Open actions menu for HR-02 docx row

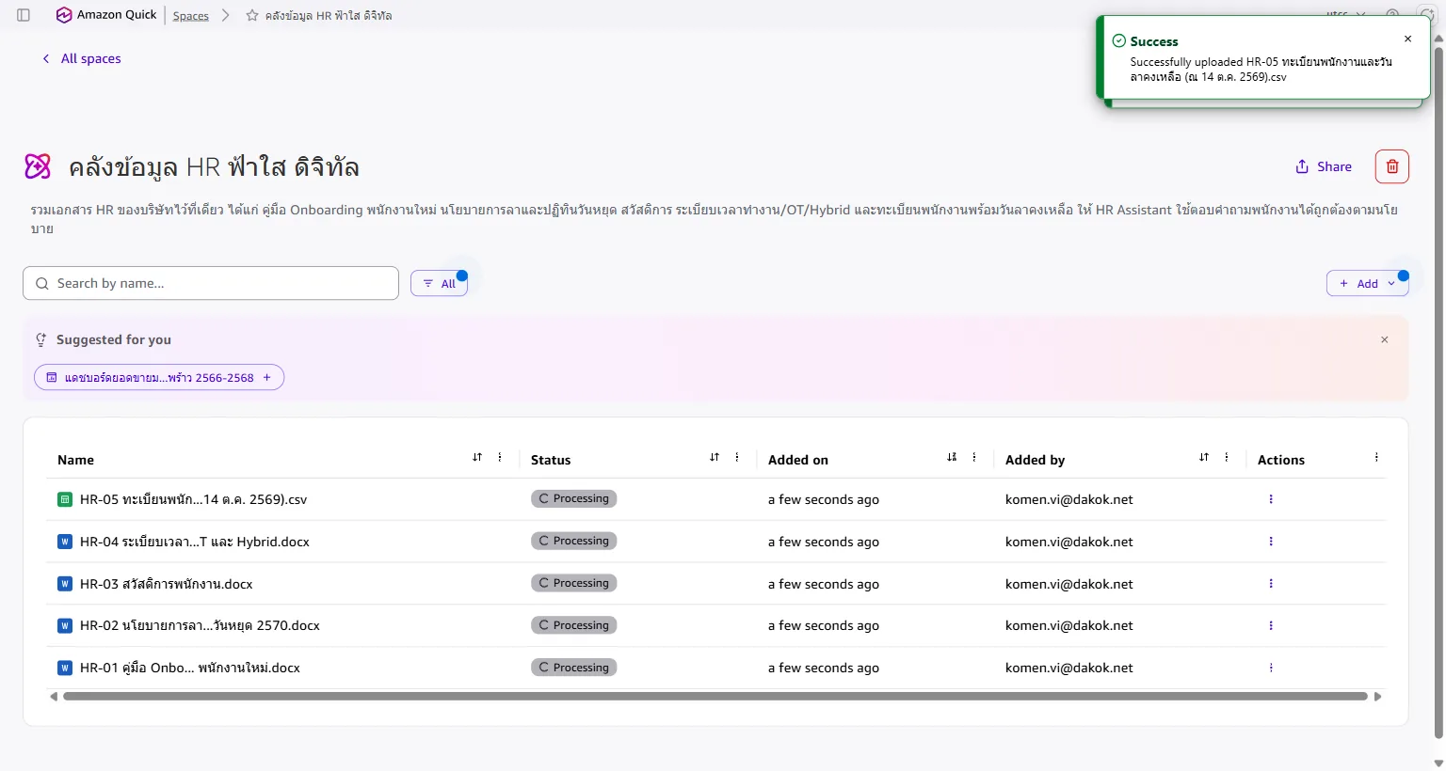[1271, 625]
